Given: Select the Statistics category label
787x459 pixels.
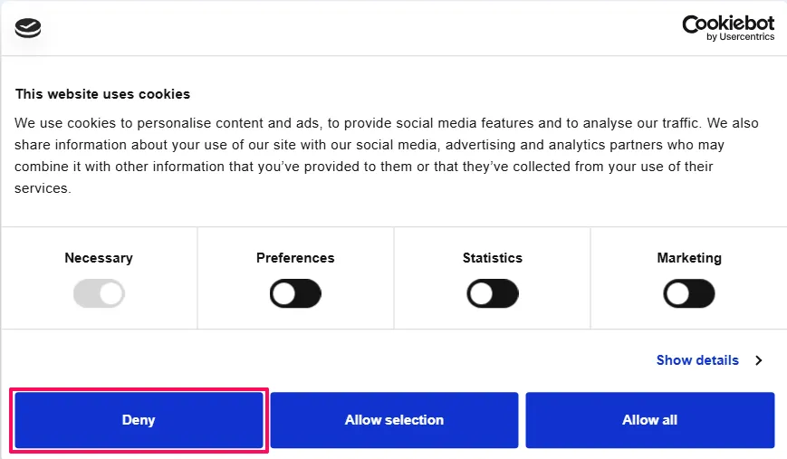Looking at the screenshot, I should [492, 258].
